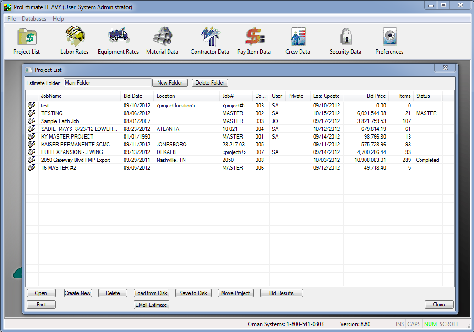Open the Help menu
This screenshot has width=474, height=332.
click(x=58, y=19)
